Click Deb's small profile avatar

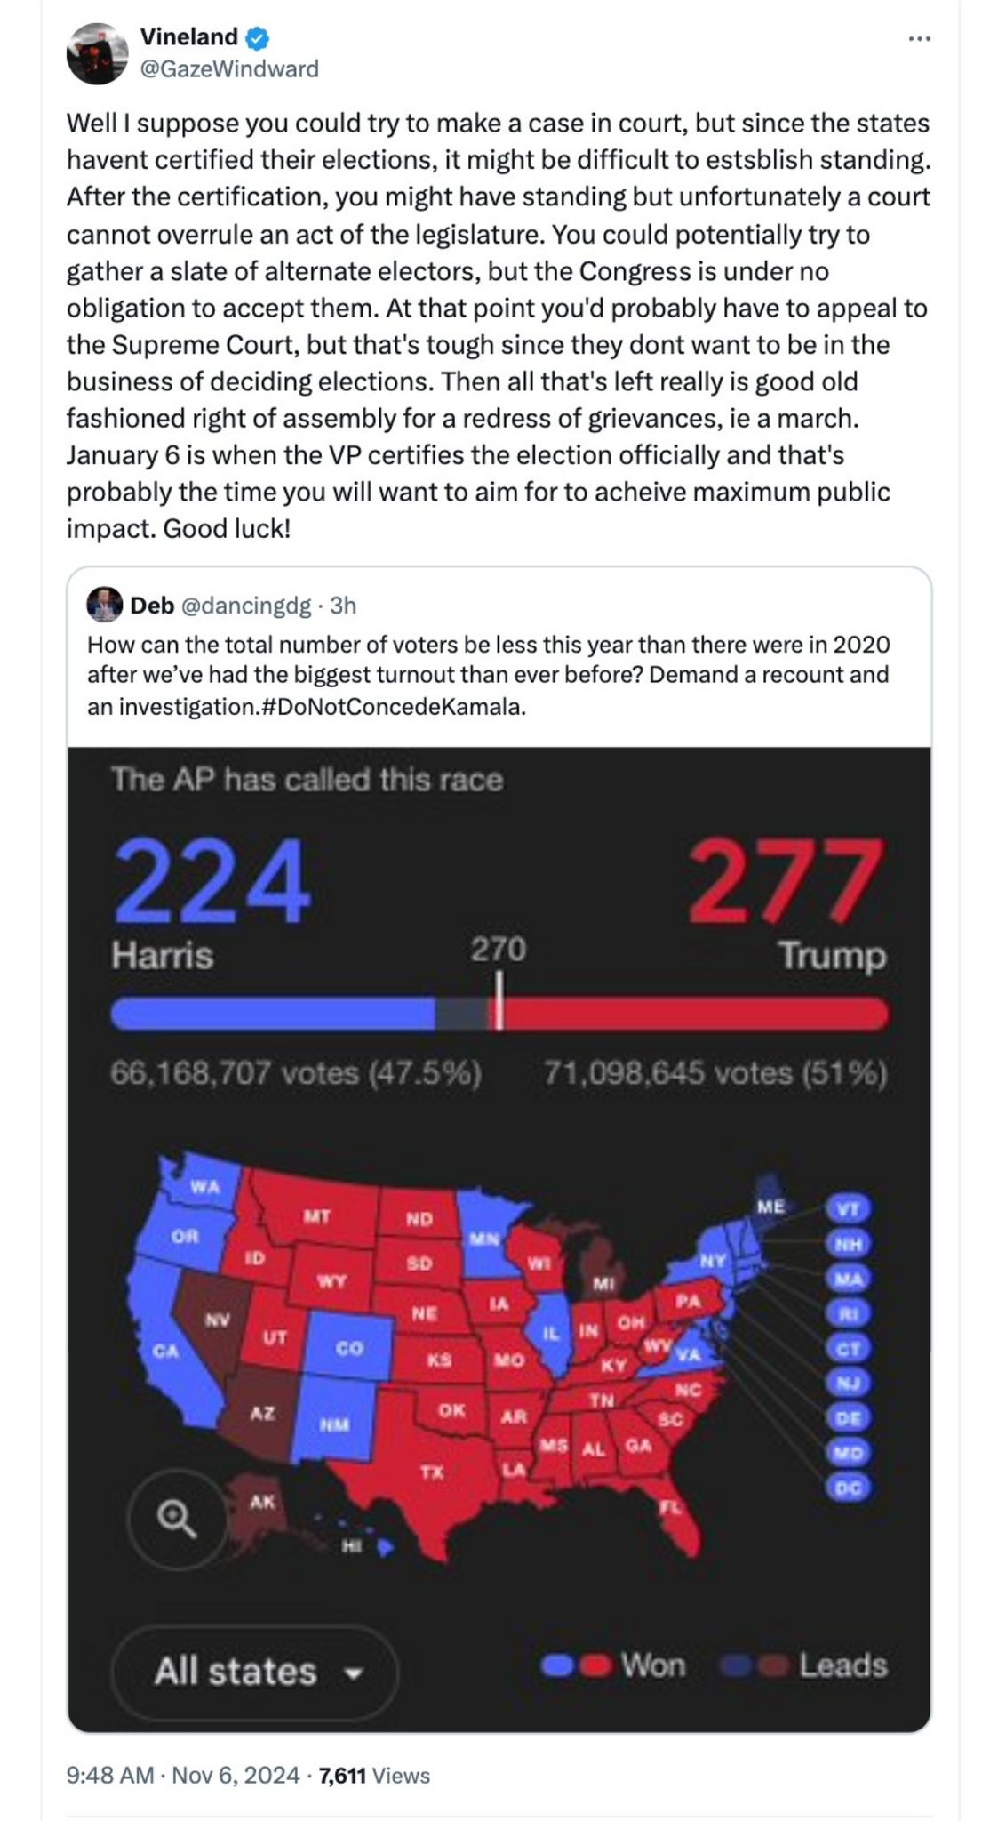(x=104, y=605)
